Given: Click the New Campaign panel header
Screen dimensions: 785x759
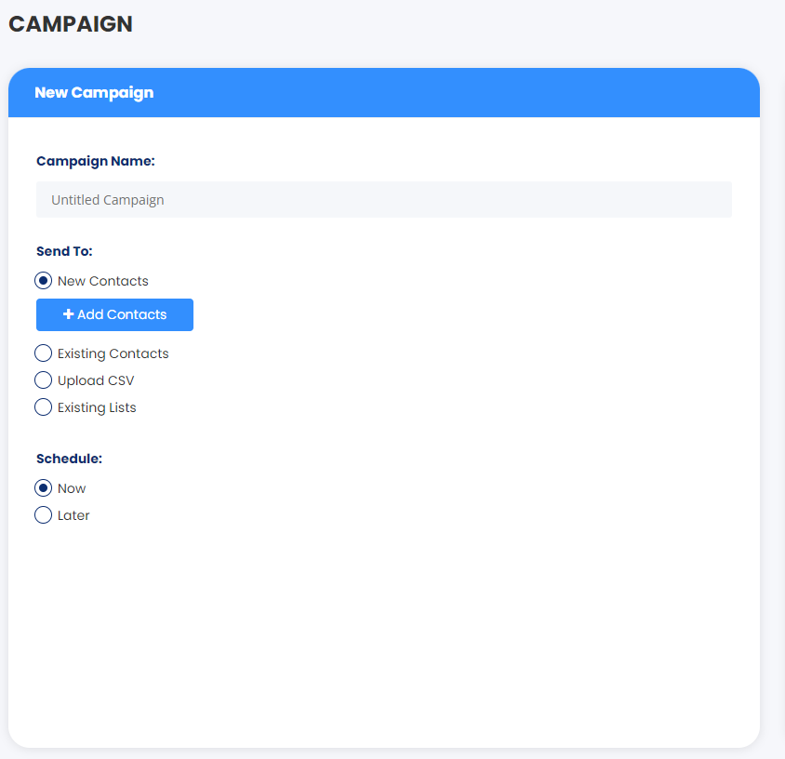Looking at the screenshot, I should (383, 93).
